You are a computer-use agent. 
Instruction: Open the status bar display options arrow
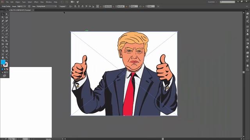click(x=62, y=139)
